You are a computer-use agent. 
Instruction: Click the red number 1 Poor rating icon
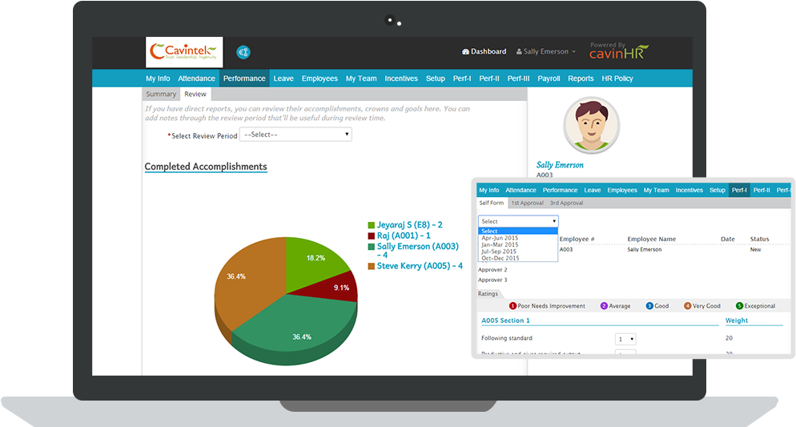513,306
